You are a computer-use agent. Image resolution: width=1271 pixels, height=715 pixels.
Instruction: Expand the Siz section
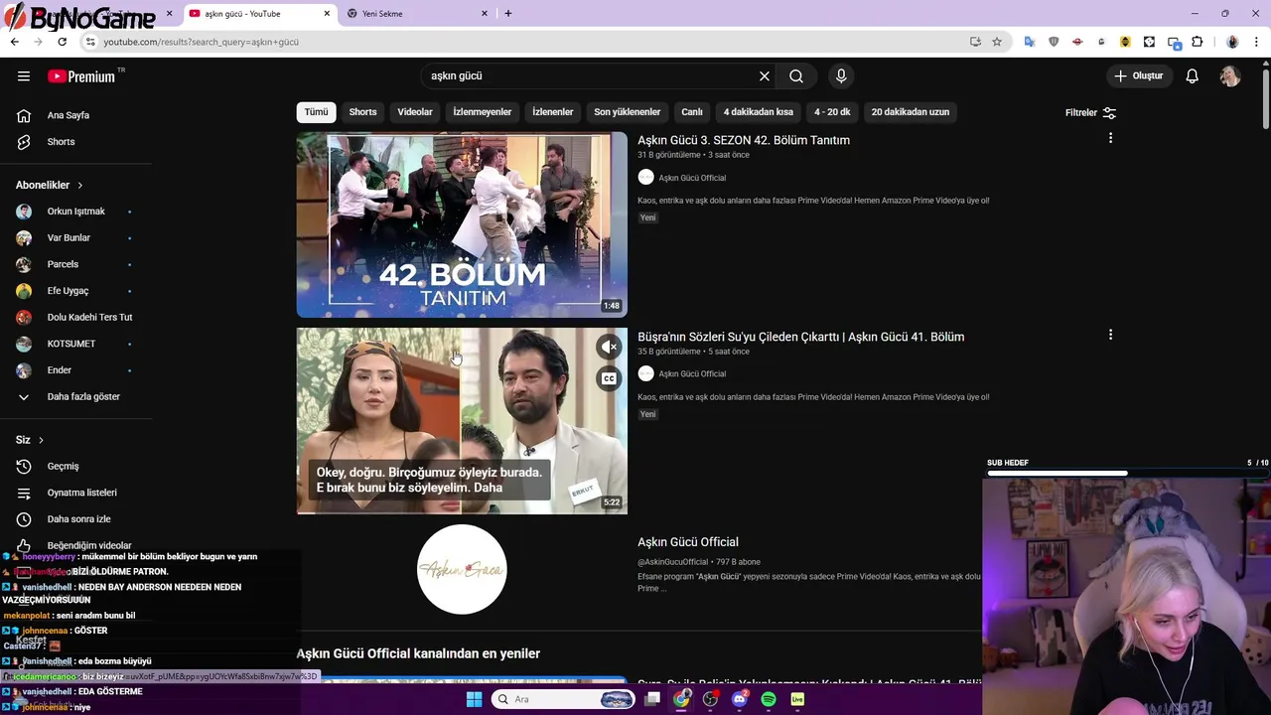click(30, 440)
